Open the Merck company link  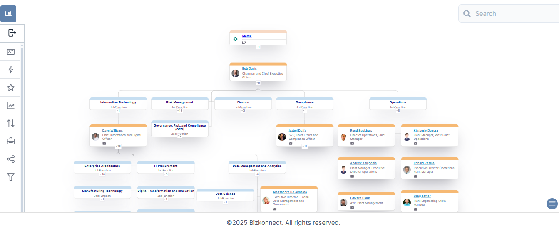tap(247, 36)
